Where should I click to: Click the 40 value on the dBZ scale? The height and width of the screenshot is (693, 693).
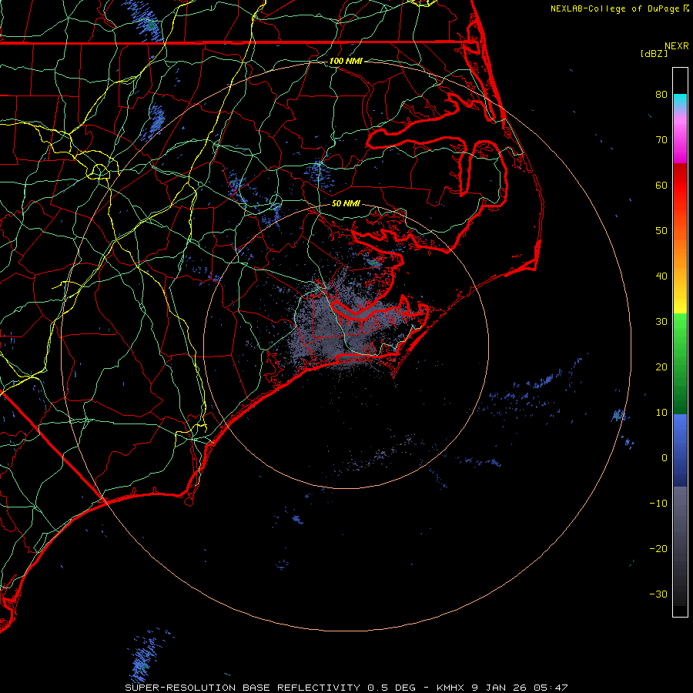tap(661, 276)
